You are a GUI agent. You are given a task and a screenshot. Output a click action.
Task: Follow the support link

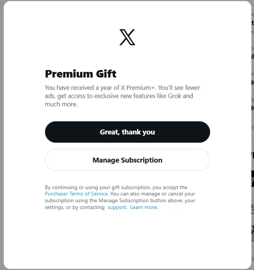click(117, 207)
